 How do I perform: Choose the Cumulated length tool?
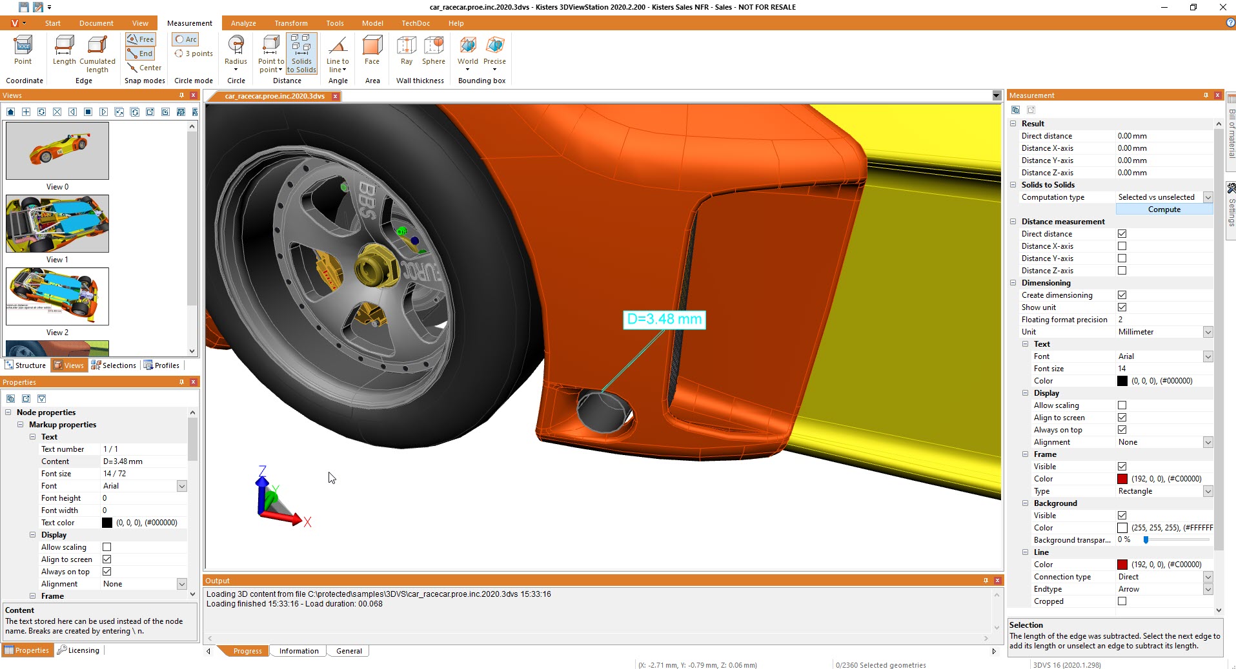pos(97,54)
